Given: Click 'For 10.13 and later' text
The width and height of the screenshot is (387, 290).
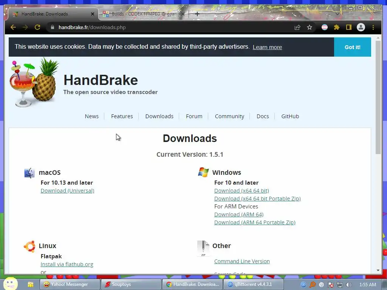Looking at the screenshot, I should point(67,183).
